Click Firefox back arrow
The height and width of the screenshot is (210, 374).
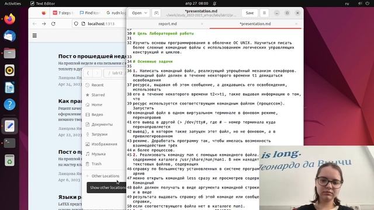[34, 24]
